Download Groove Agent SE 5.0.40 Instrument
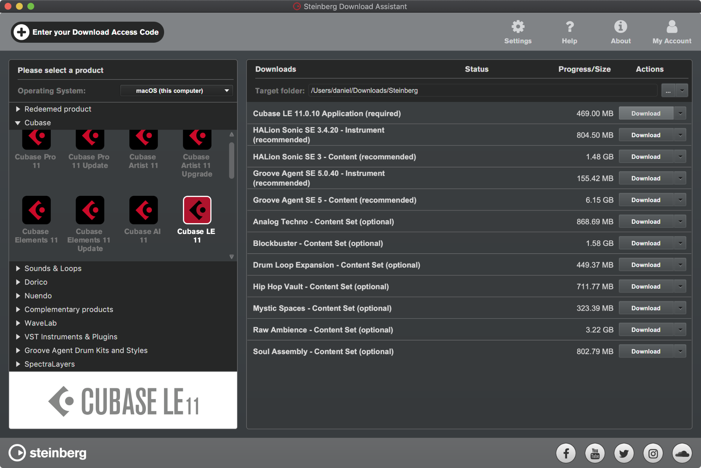This screenshot has width=701, height=468. point(646,178)
